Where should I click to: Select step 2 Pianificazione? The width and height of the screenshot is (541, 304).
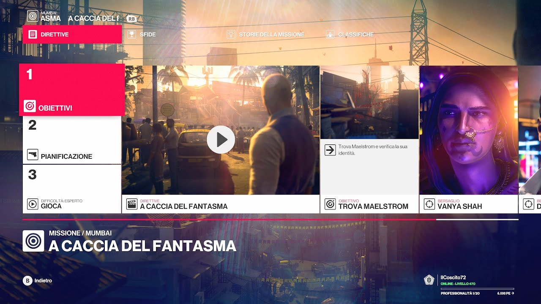click(72, 140)
